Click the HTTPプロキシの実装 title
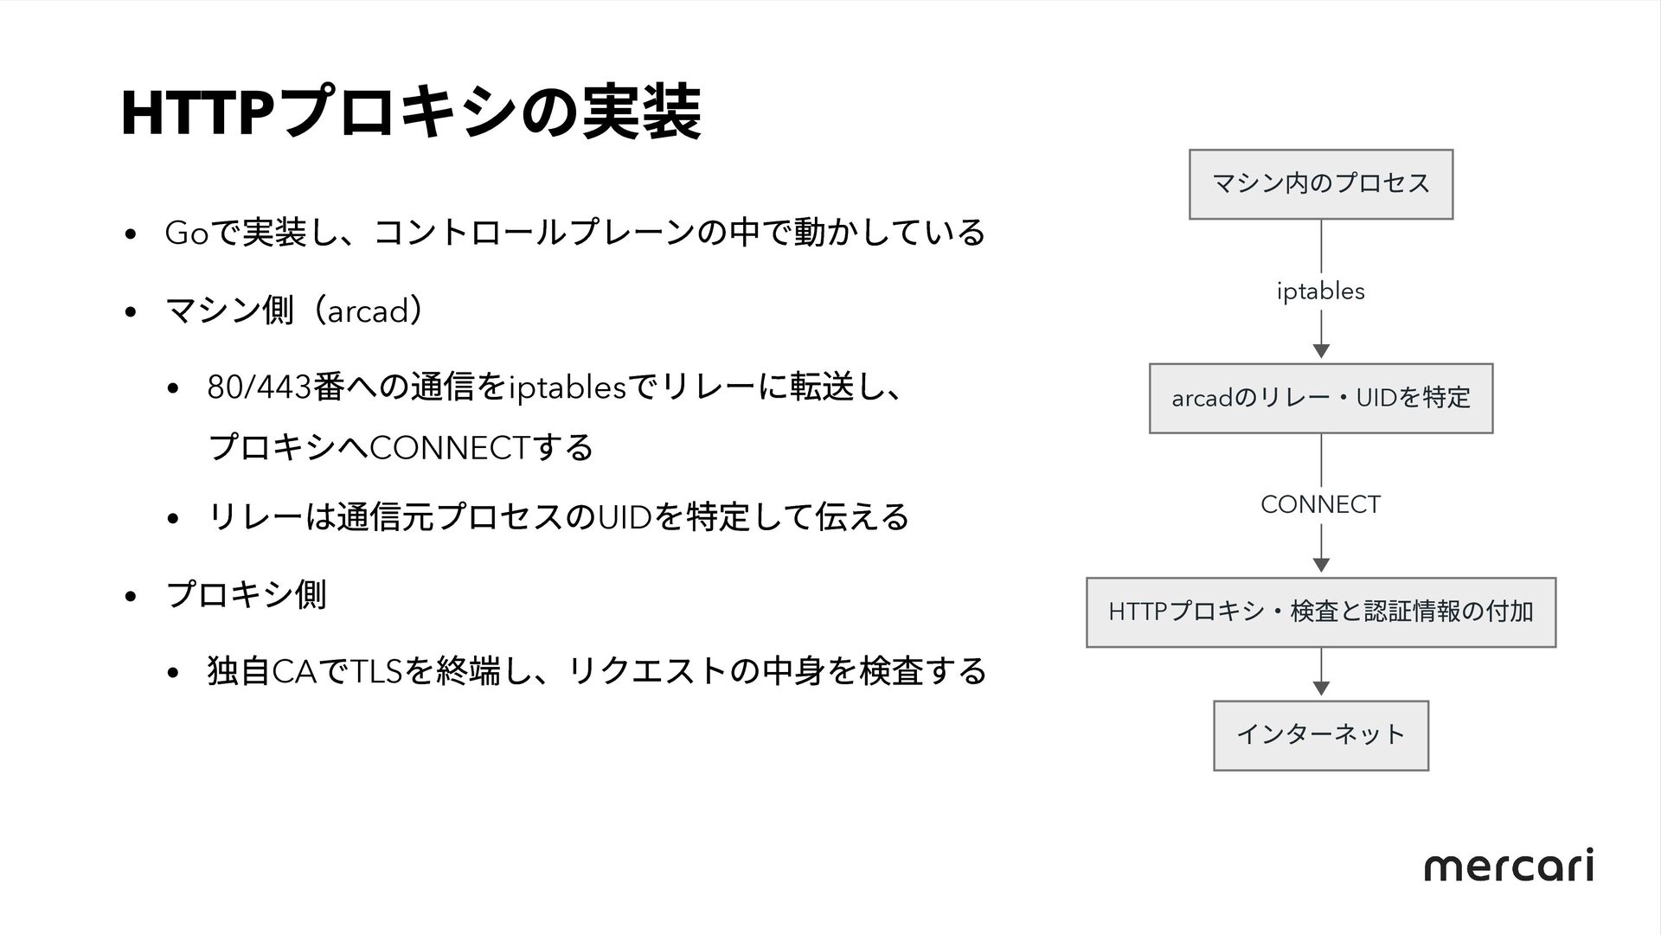Viewport: 1661px width, 935px height. click(x=411, y=112)
